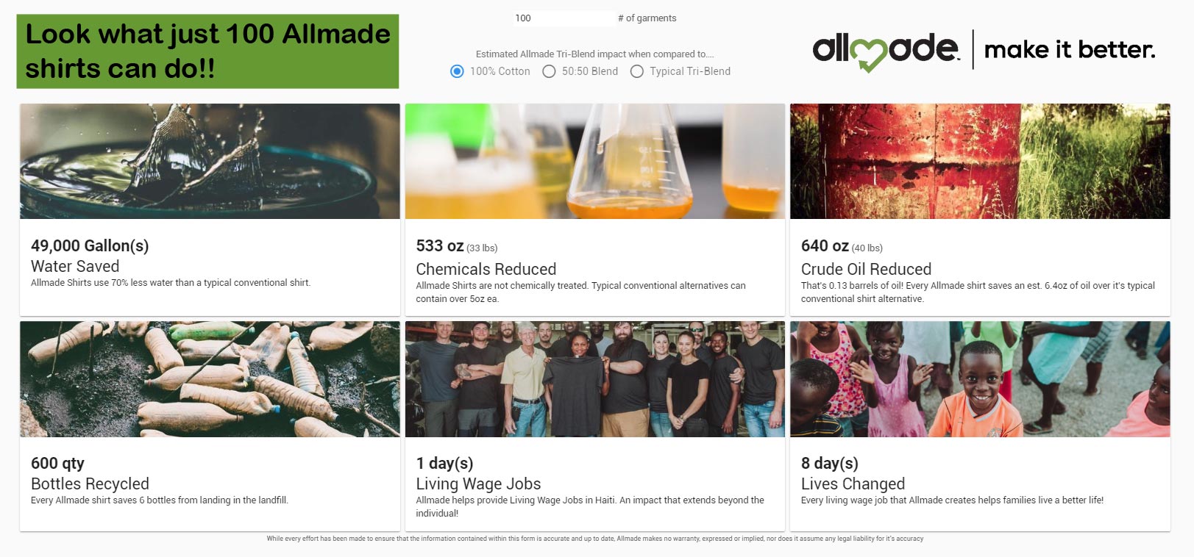Image resolution: width=1194 pixels, height=557 pixels.
Task: Click the 'make it better.' tagline
Action: [x=1069, y=50]
